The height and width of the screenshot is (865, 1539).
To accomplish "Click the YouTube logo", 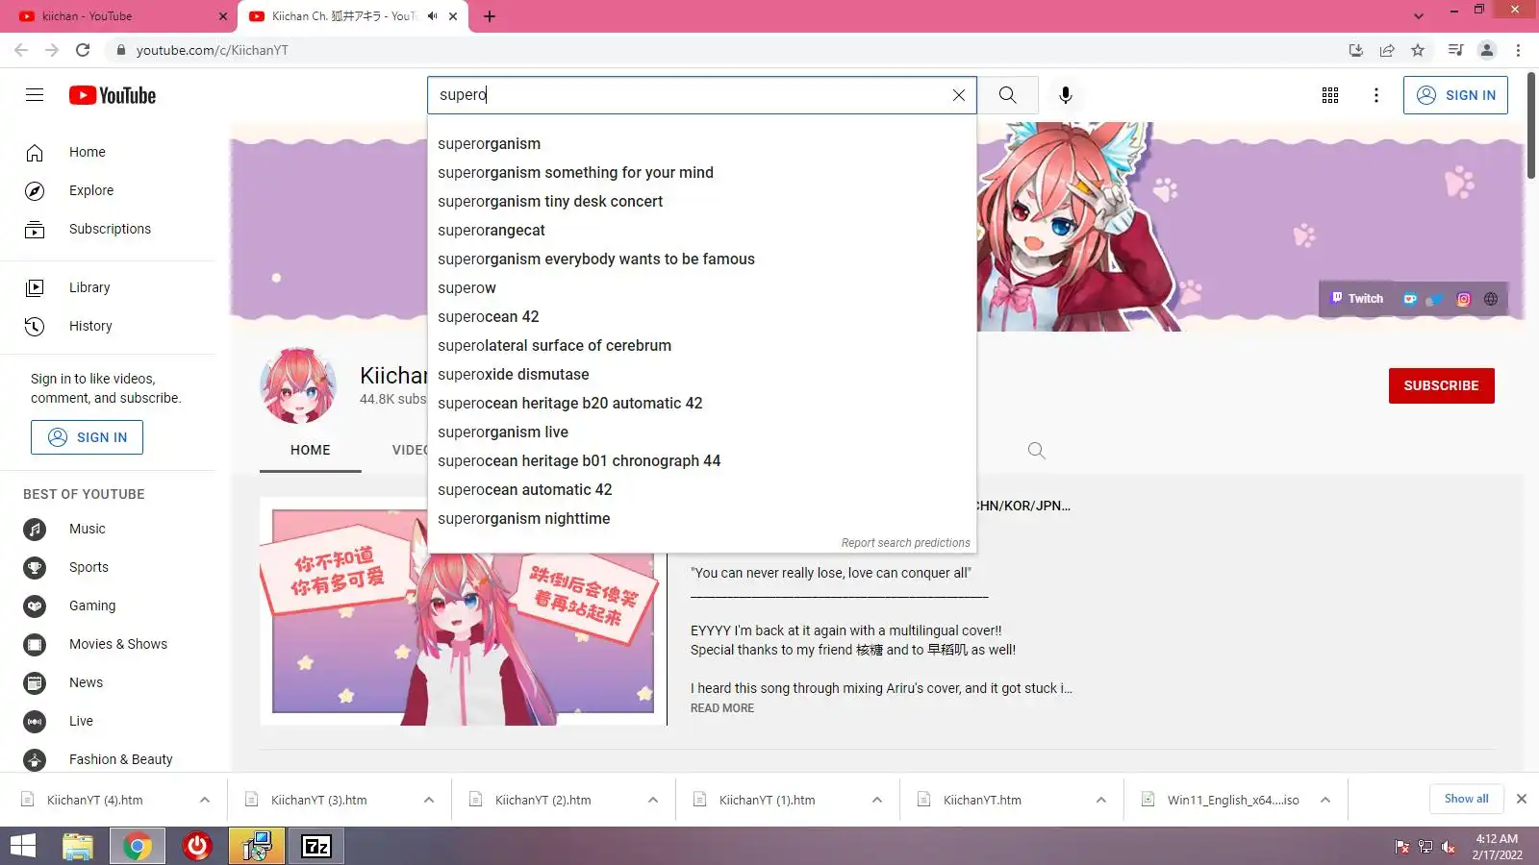I will pos(113,95).
